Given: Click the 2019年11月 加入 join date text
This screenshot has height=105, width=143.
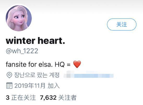Looking at the screenshot, I should [37, 86].
